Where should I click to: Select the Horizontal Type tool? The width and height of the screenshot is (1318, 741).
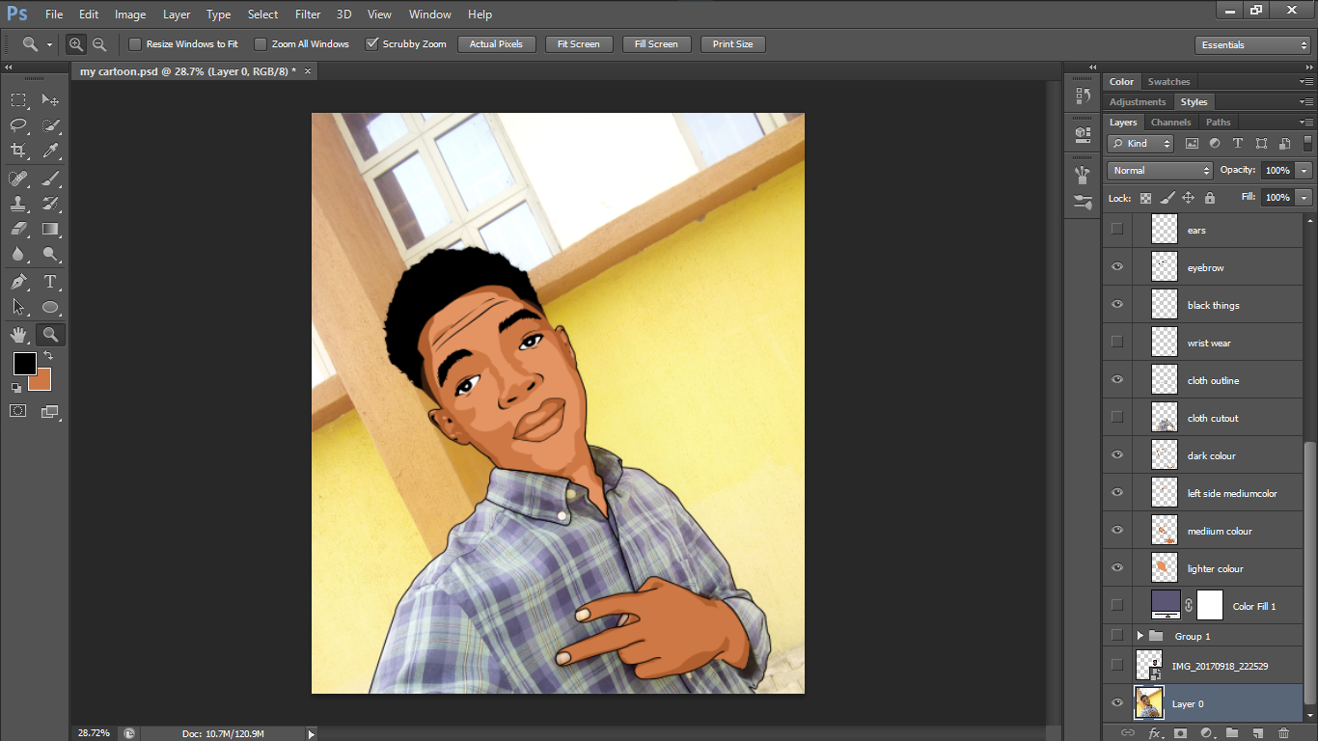(x=51, y=282)
